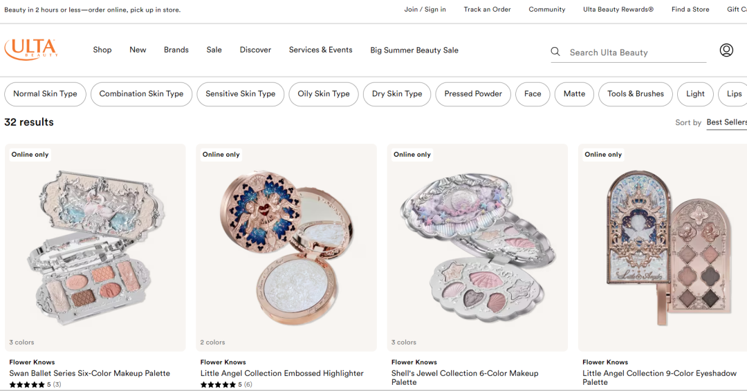Toggle the Normal Skin Type filter
Screen dimensions: 747x391
pos(45,94)
